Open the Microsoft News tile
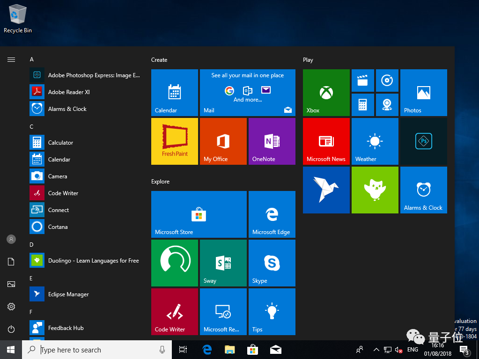This screenshot has width=479, height=359. pyautogui.click(x=326, y=141)
